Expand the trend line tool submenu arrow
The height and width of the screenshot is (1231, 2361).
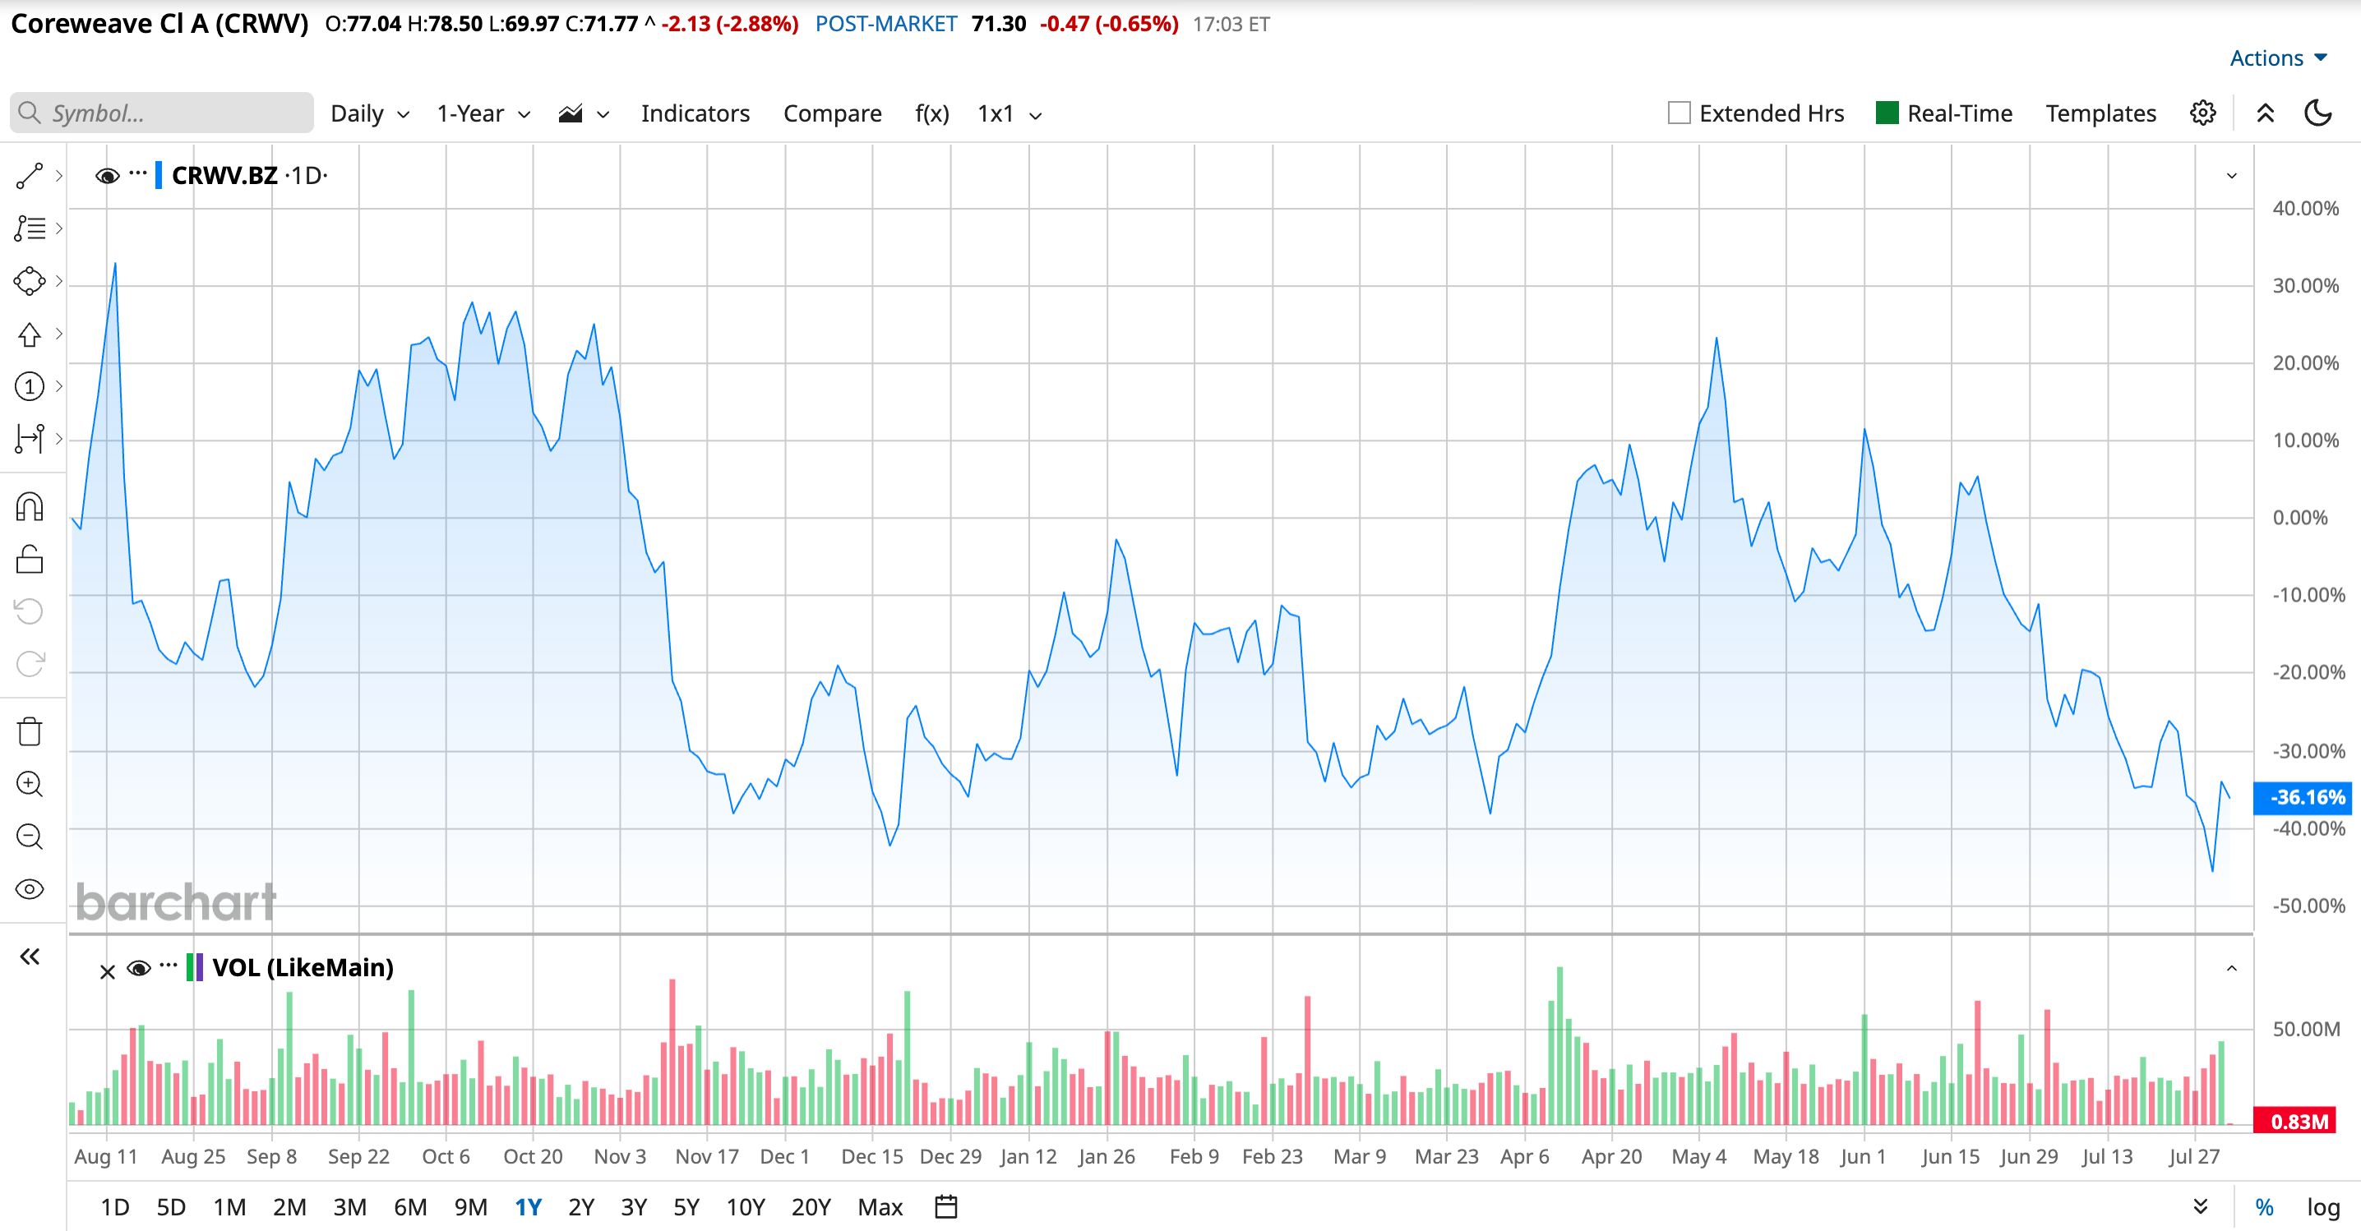(x=58, y=176)
